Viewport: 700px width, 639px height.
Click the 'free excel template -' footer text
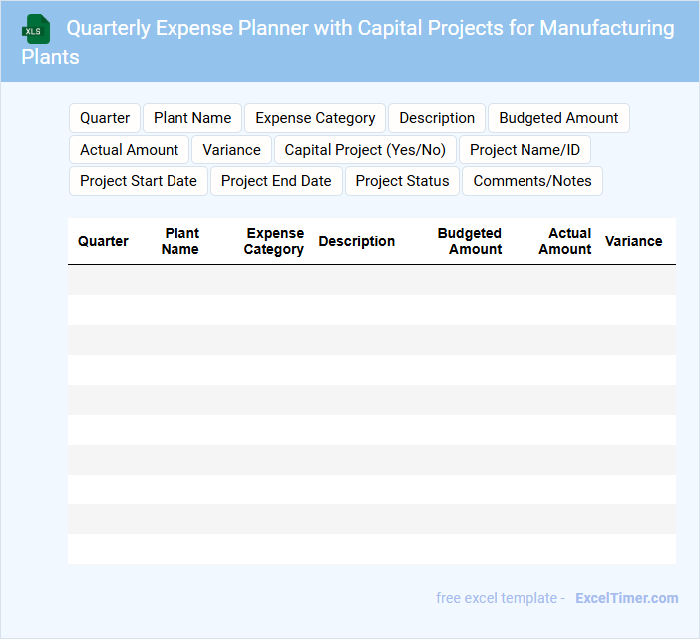501,598
